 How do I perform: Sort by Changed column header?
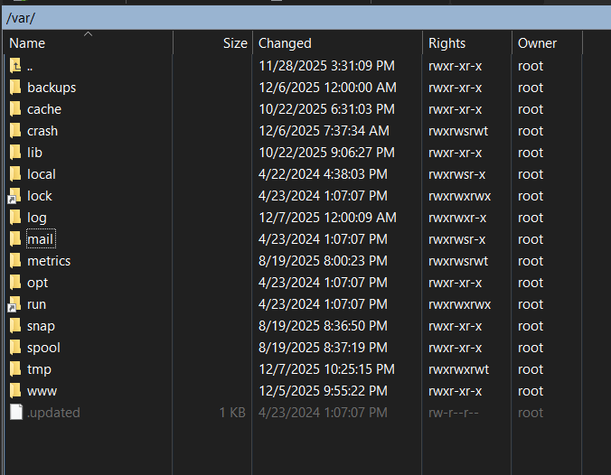click(285, 43)
